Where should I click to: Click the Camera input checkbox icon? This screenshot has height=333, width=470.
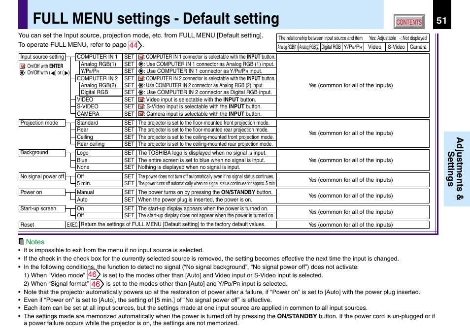141,114
